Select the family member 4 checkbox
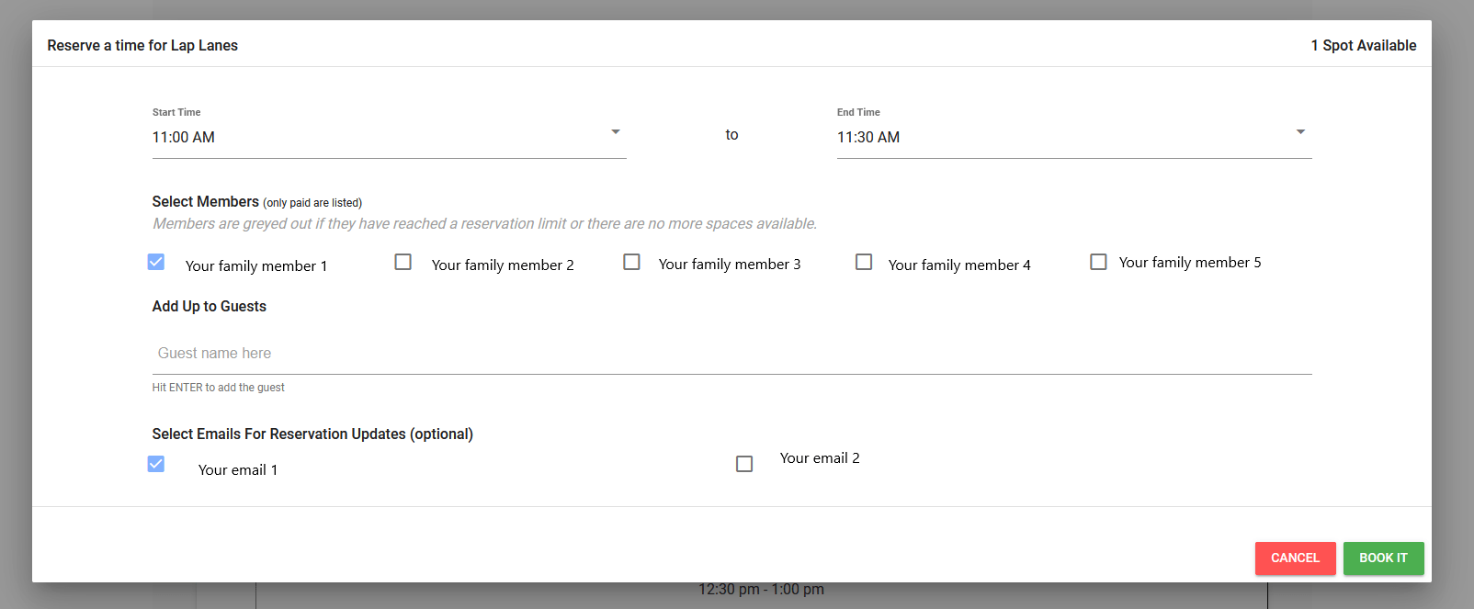 pyautogui.click(x=864, y=263)
